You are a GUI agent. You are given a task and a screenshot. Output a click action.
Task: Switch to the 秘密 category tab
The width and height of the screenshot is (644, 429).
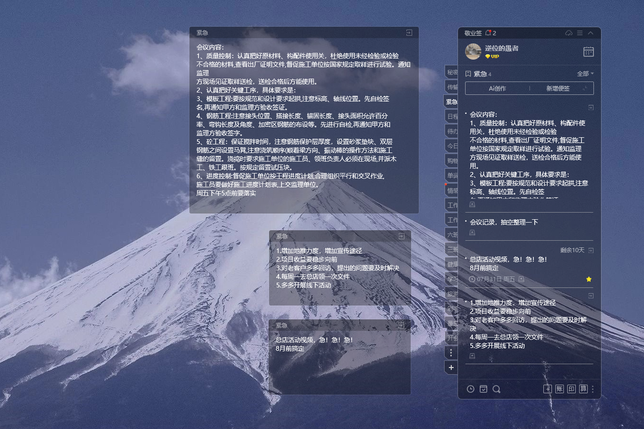pyautogui.click(x=452, y=72)
